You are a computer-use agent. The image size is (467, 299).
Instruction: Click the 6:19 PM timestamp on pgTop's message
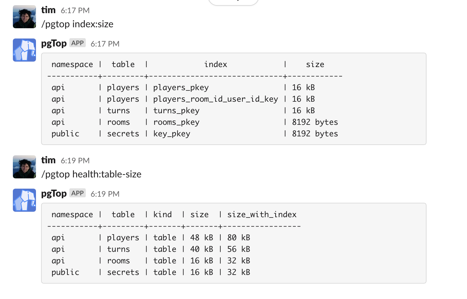(105, 194)
